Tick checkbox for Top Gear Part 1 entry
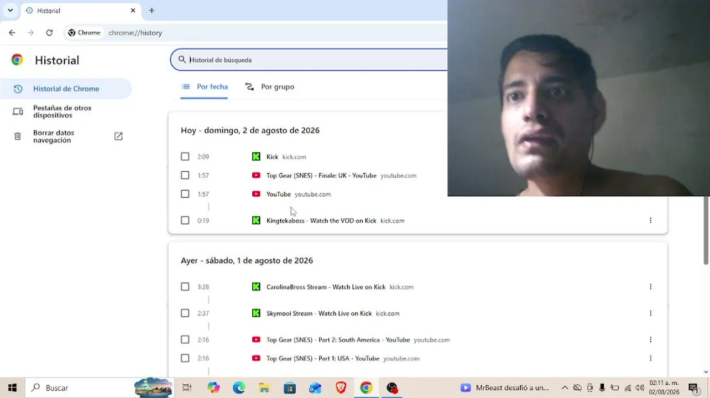This screenshot has height=398, width=710. coord(185,359)
